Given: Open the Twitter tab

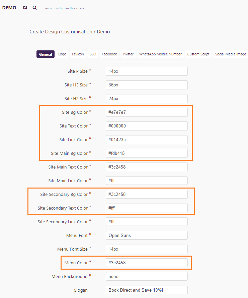Looking at the screenshot, I should pos(128,54).
